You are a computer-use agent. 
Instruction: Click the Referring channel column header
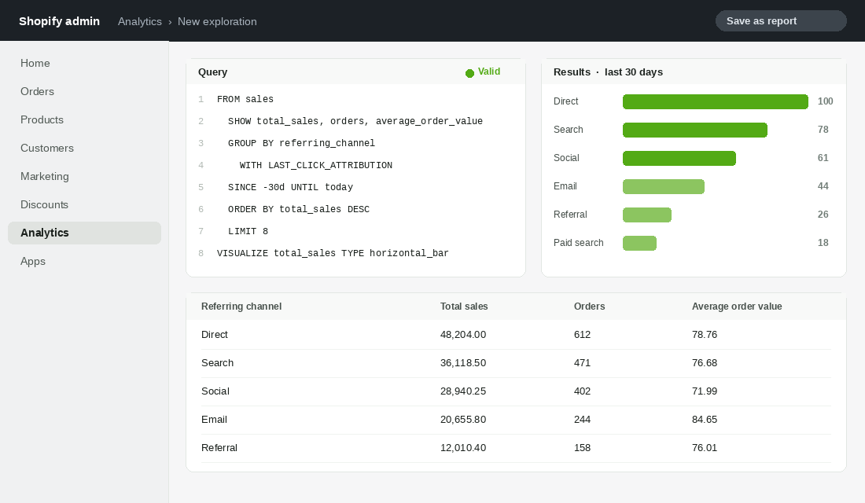[241, 307]
